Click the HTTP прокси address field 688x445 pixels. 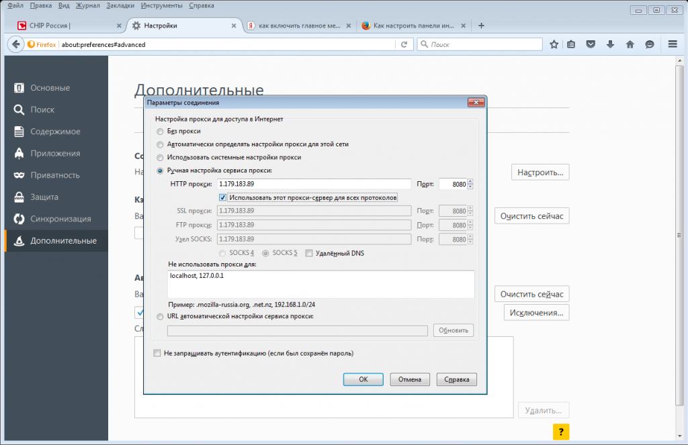pos(314,184)
